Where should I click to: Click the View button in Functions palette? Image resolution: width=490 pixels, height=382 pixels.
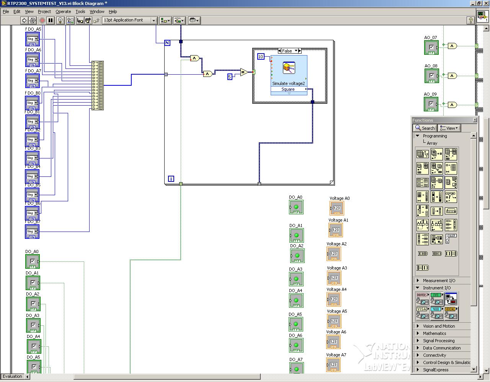449,128
